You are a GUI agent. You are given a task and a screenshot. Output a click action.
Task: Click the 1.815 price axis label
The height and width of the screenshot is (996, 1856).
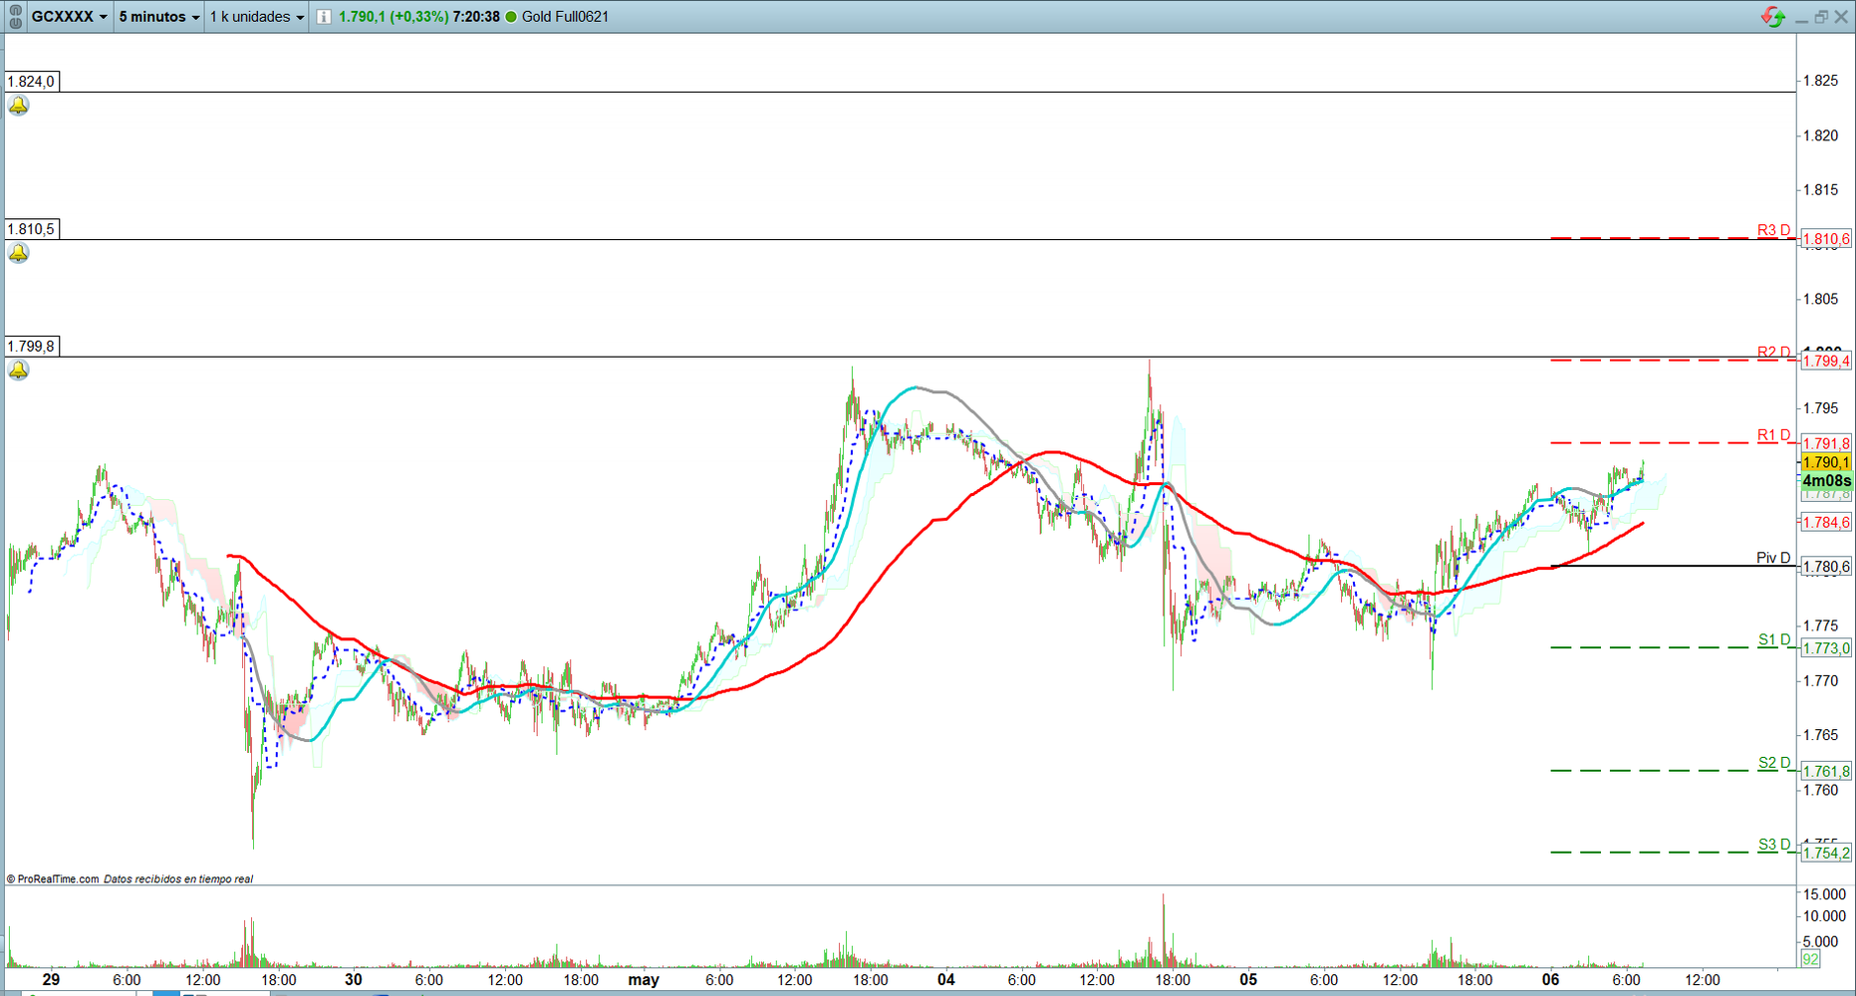click(x=1821, y=190)
